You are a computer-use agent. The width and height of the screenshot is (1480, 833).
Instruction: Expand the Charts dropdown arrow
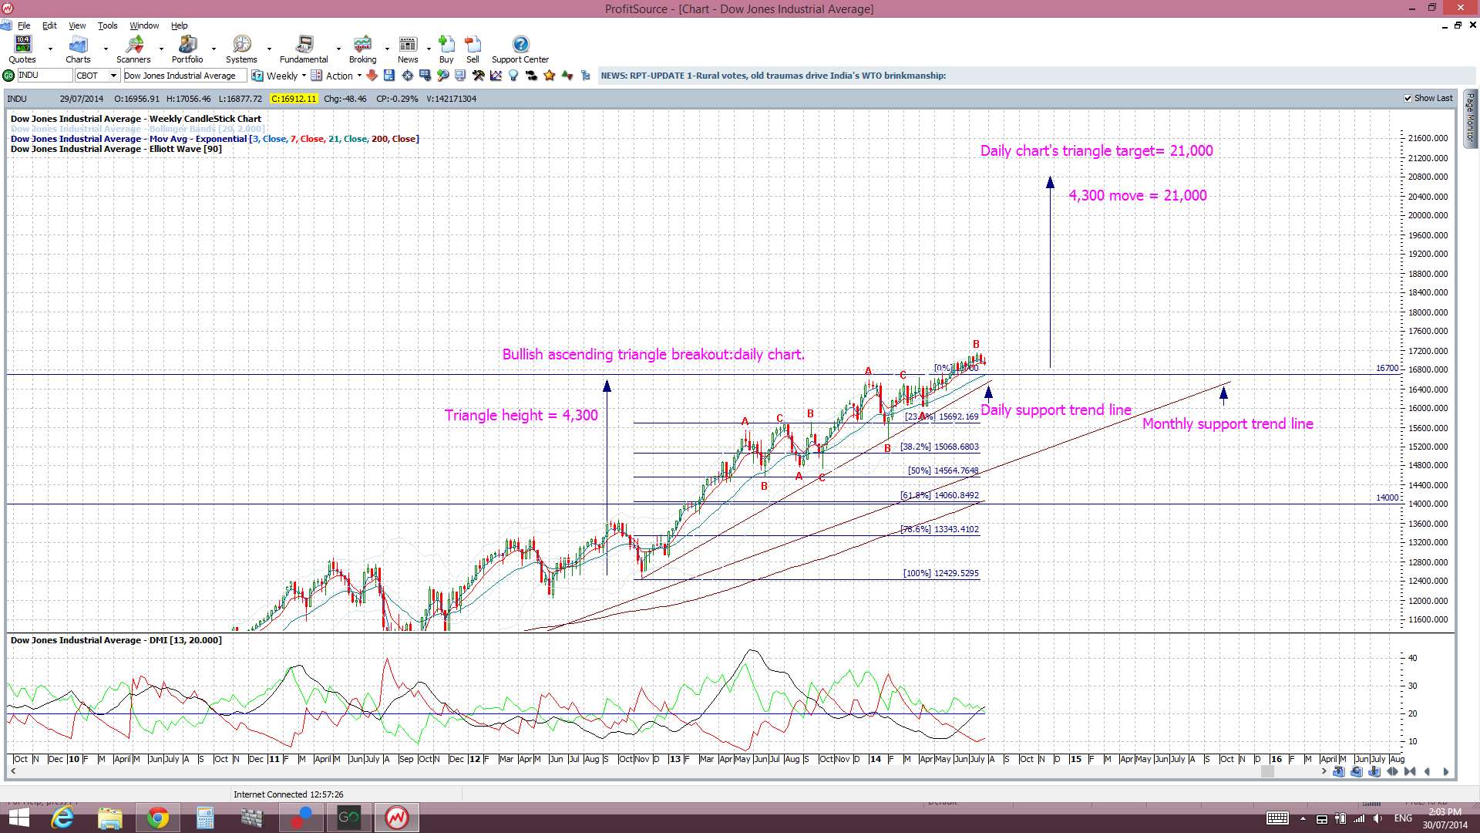[106, 49]
